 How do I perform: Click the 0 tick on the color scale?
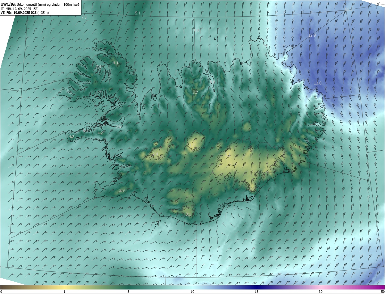[1, 292]
